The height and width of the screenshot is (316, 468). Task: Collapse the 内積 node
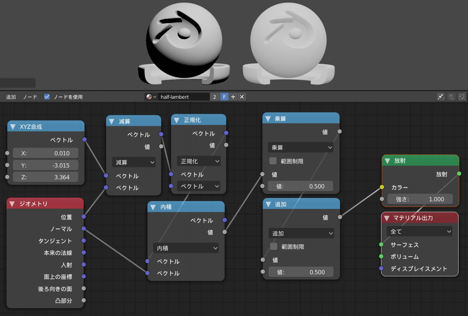[x=153, y=207]
